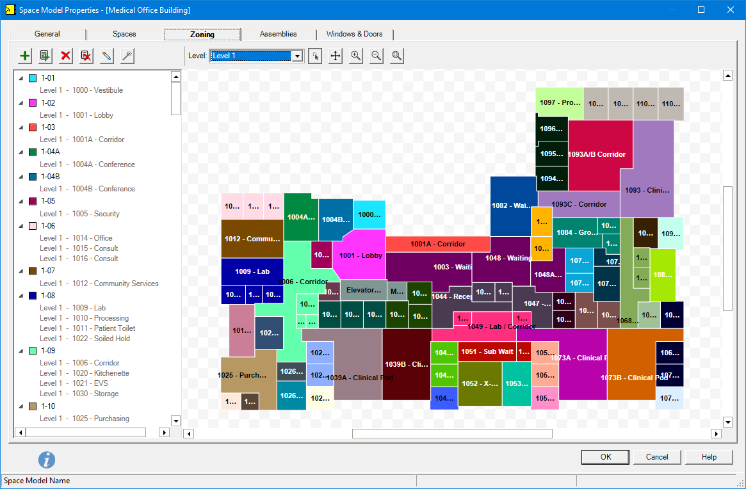746x489 pixels.
Task: Click the 1009 - Lab space on plan
Action: [x=252, y=271]
